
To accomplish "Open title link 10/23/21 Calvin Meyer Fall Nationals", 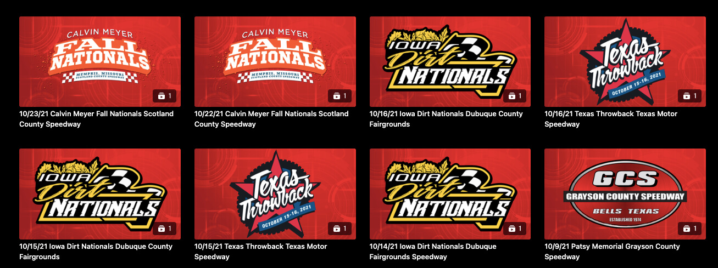I will [96, 119].
